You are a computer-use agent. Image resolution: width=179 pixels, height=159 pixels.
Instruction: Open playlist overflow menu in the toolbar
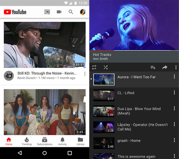click(x=176, y=67)
